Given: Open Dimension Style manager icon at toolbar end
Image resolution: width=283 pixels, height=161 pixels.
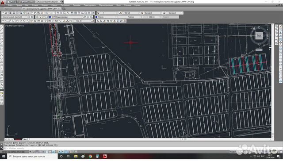Looking at the screenshot, I should click(x=93, y=21).
